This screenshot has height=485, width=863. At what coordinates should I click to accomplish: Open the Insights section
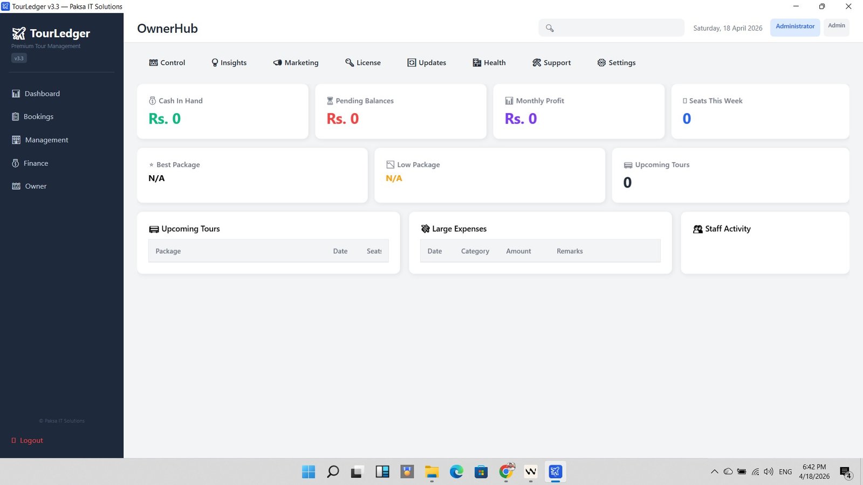[229, 63]
